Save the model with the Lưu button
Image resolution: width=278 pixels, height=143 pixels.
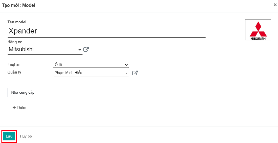[9, 136]
